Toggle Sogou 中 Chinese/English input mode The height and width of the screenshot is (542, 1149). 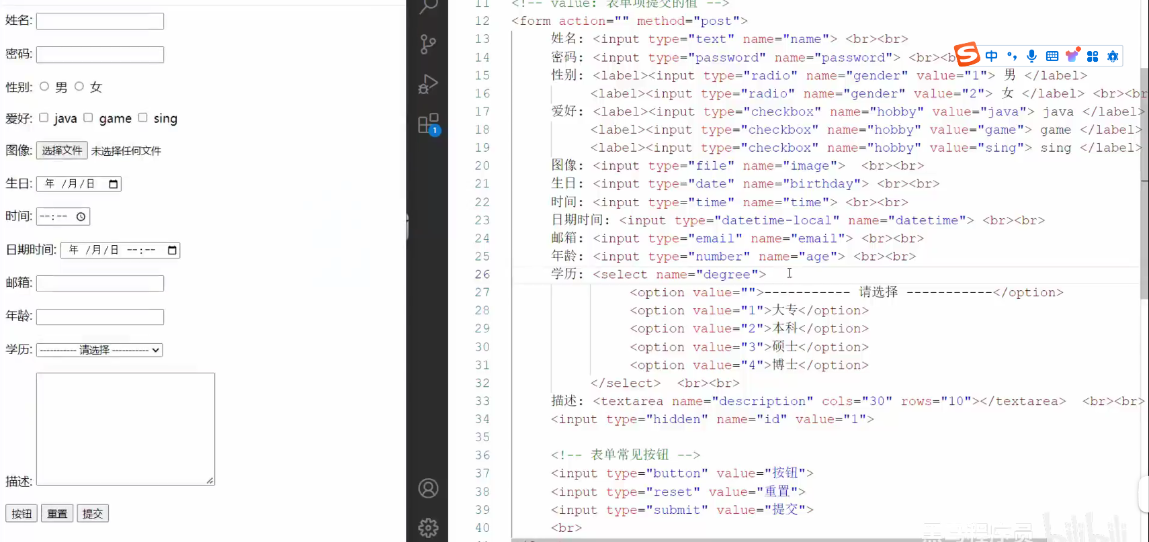coord(992,56)
